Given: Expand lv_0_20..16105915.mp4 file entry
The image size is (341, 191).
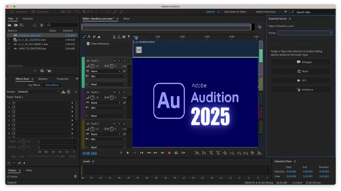Looking at the screenshot, I should (9, 40).
